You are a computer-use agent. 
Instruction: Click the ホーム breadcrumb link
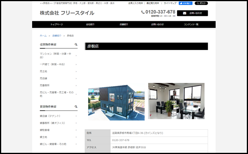click(x=43, y=36)
